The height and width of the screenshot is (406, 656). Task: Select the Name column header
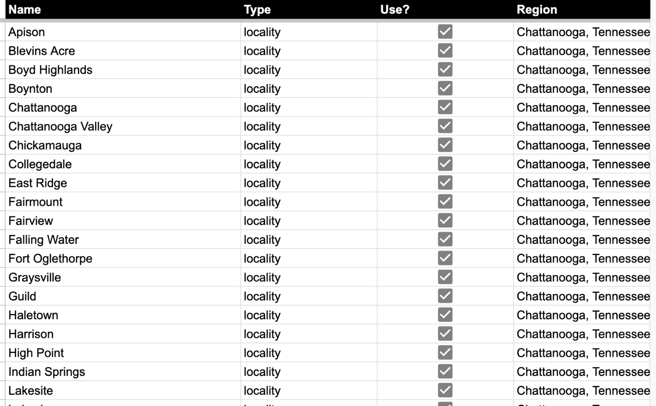point(123,9)
